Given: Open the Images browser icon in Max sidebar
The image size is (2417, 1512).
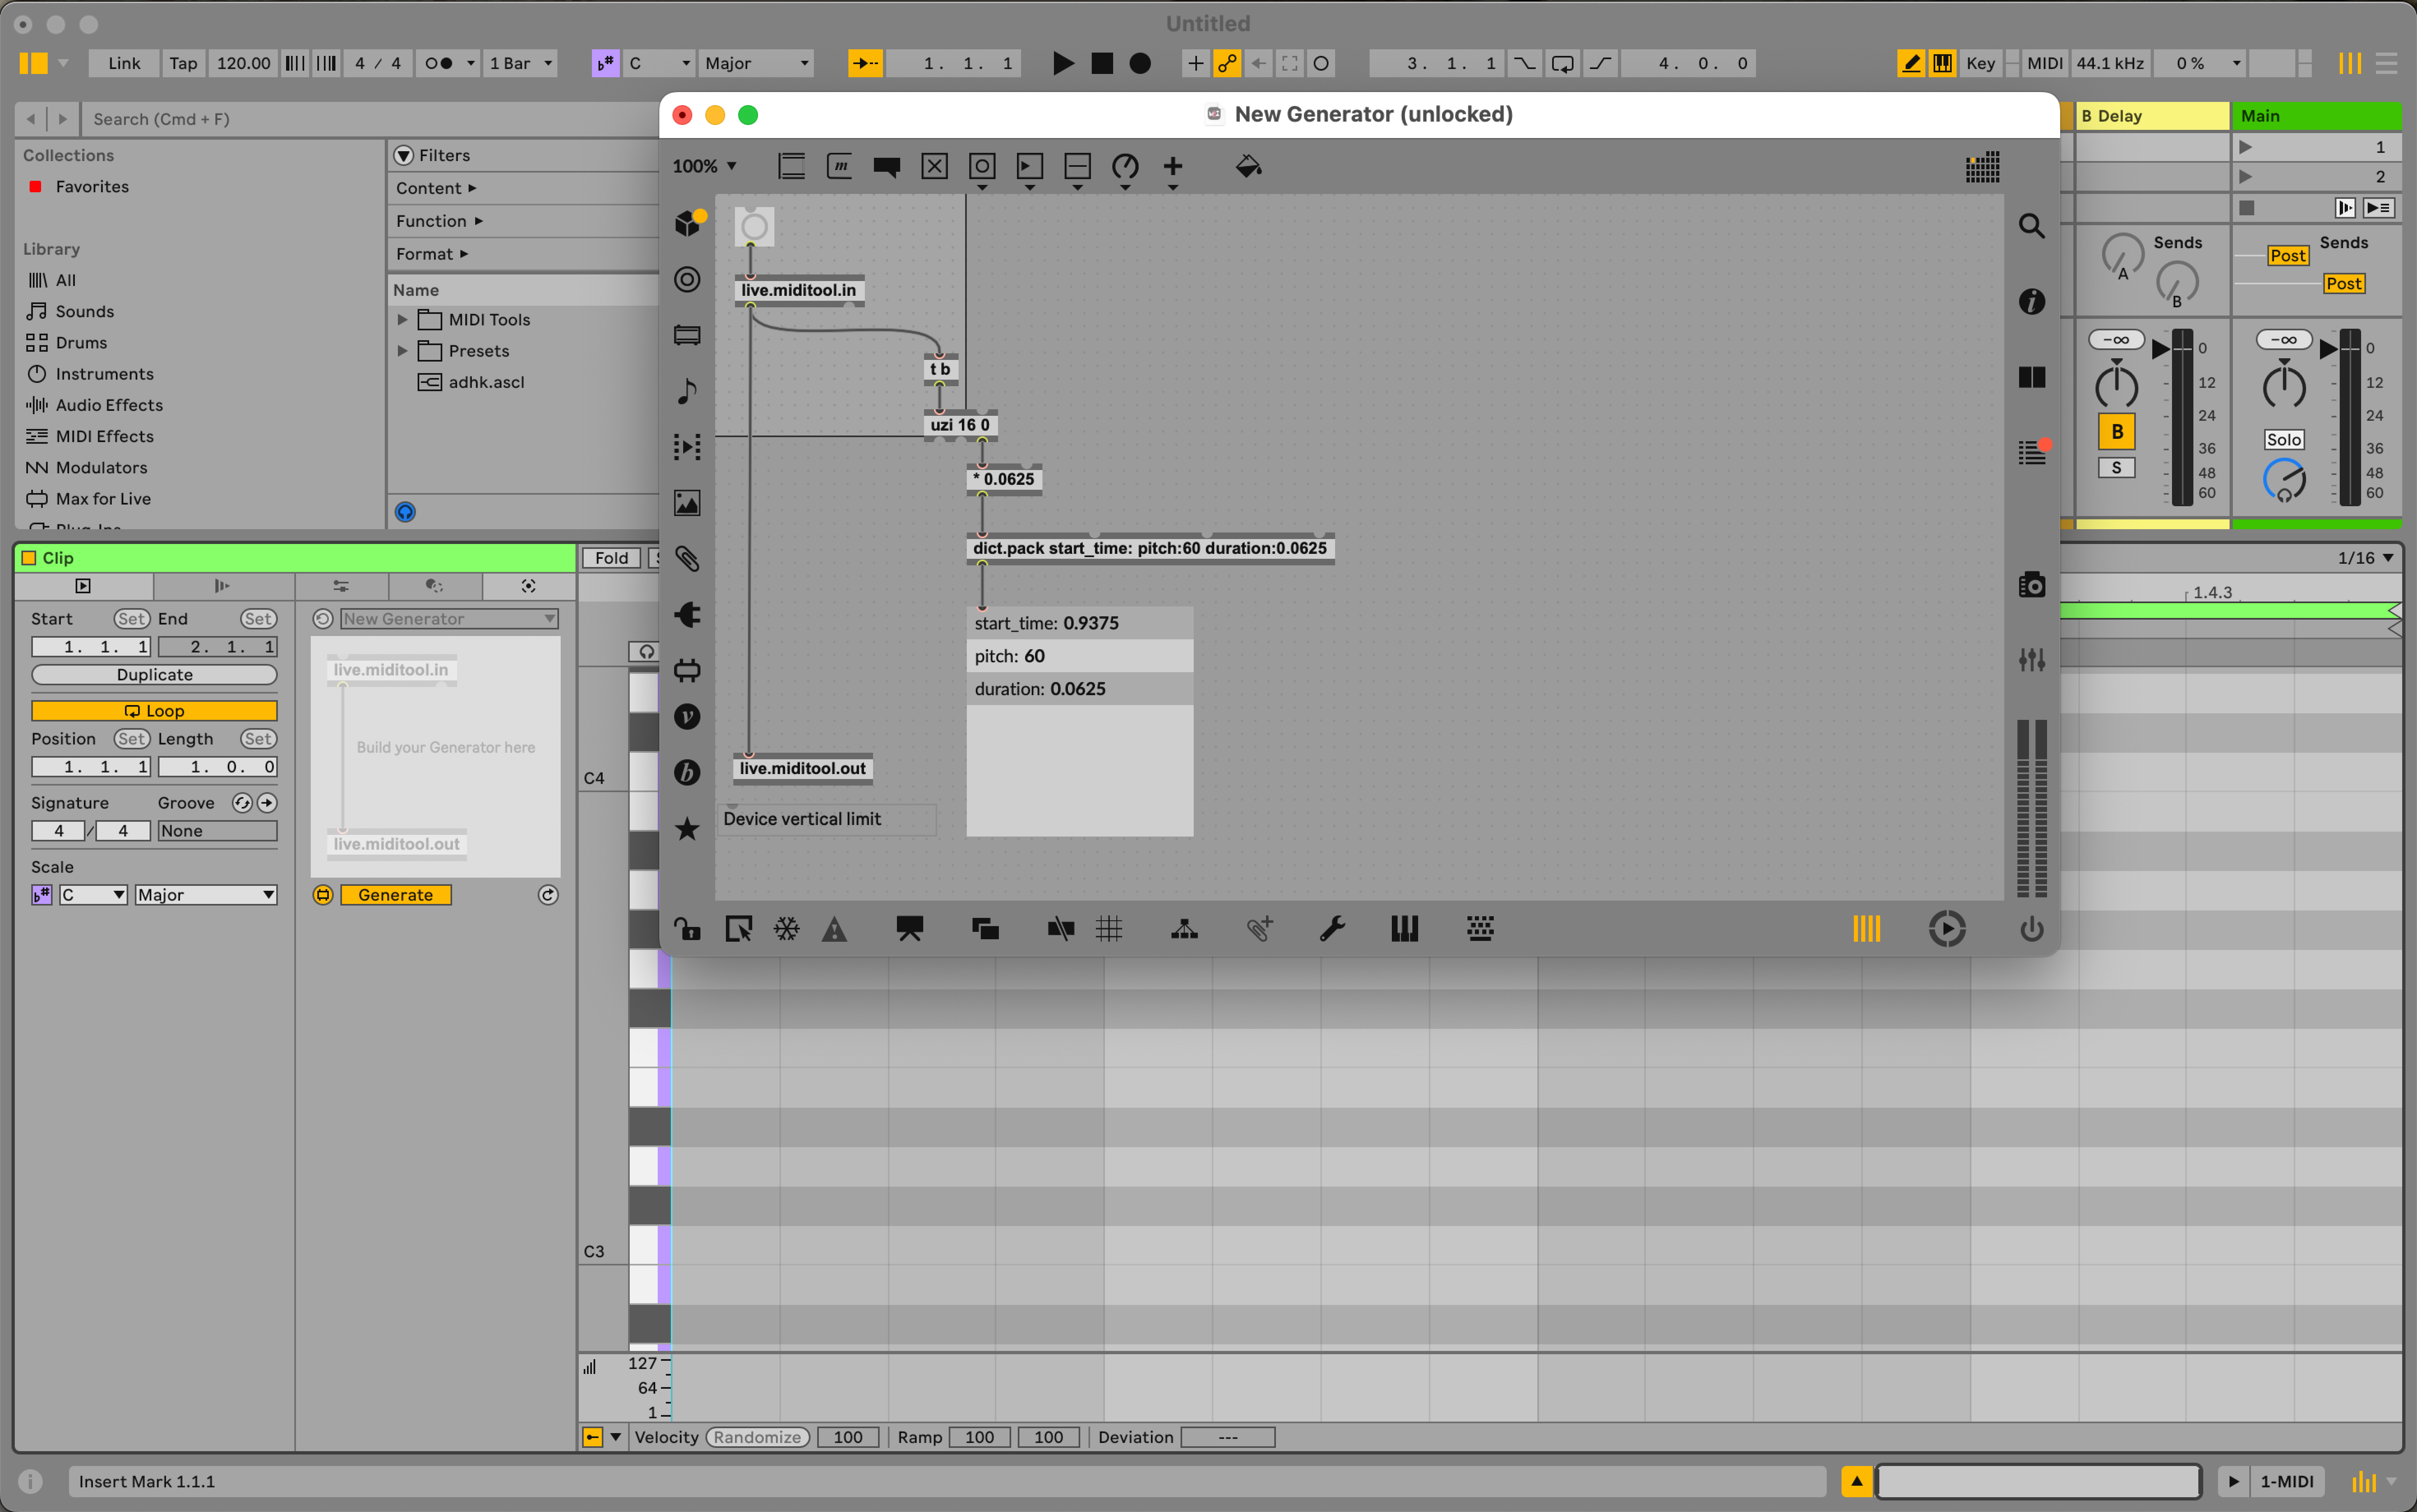Looking at the screenshot, I should click(687, 503).
